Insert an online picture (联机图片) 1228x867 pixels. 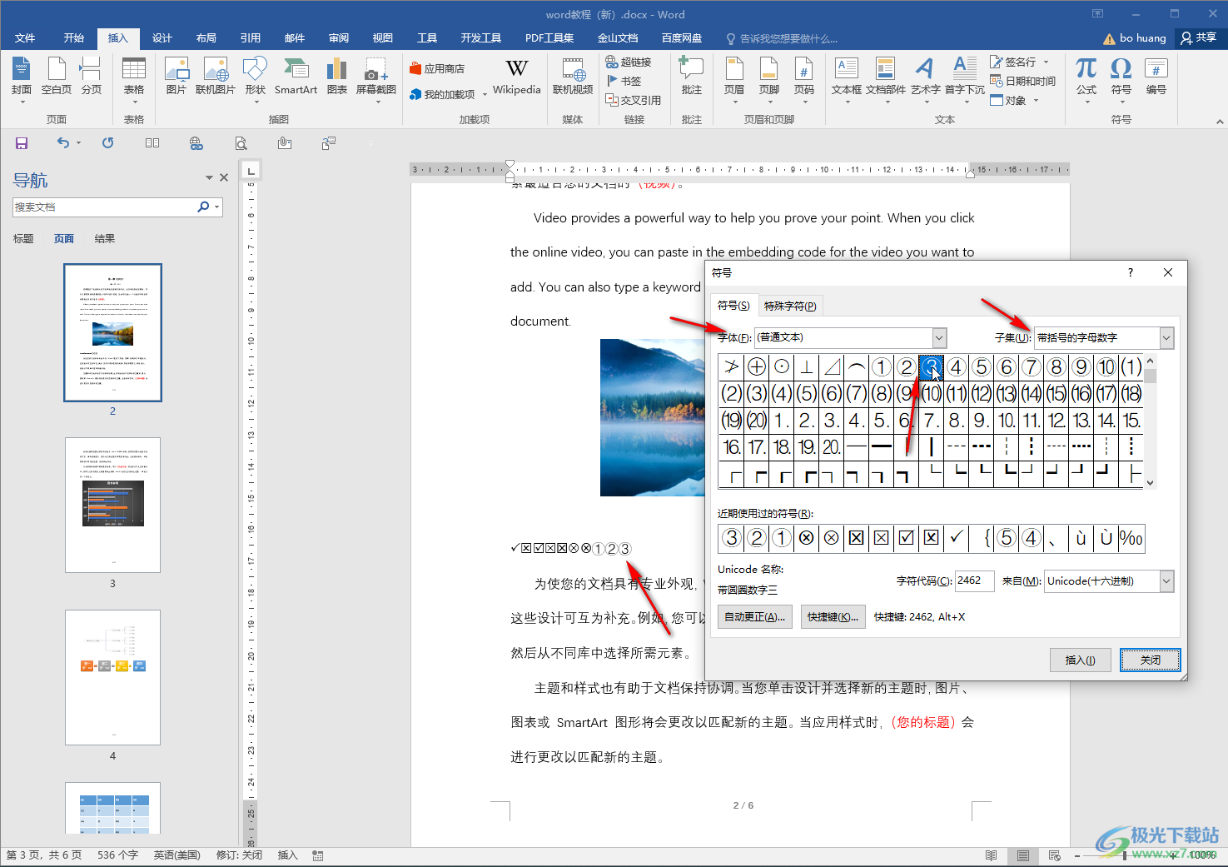[x=216, y=77]
